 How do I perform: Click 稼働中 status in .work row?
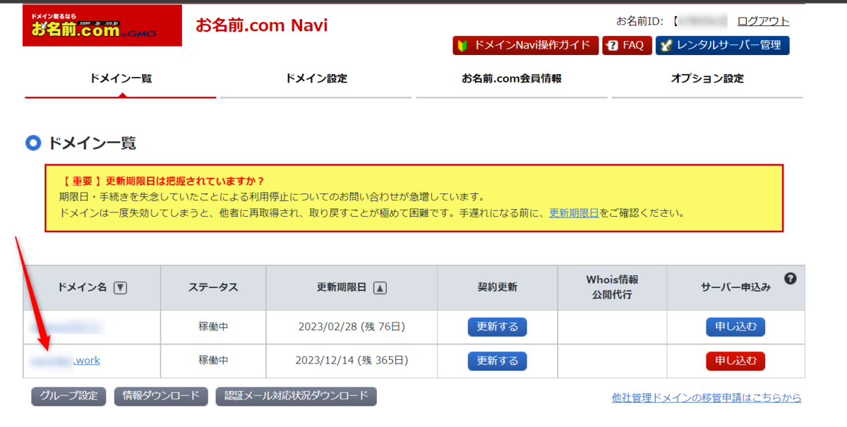click(x=213, y=361)
